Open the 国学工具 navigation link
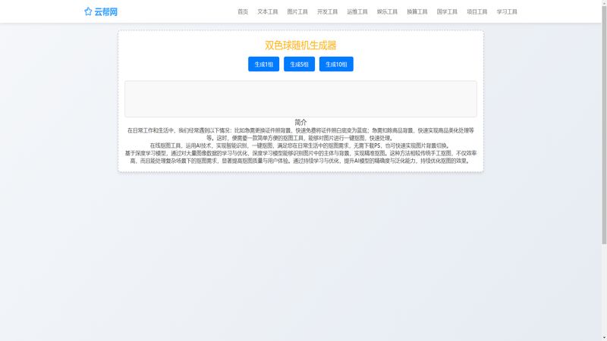Viewport: 607px width, 341px height. (447, 12)
